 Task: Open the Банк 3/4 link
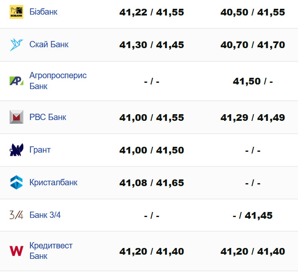point(45,215)
